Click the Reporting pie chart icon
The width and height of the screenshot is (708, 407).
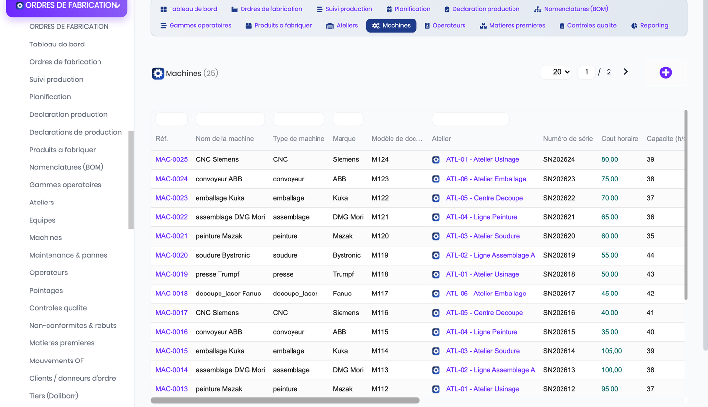point(634,26)
